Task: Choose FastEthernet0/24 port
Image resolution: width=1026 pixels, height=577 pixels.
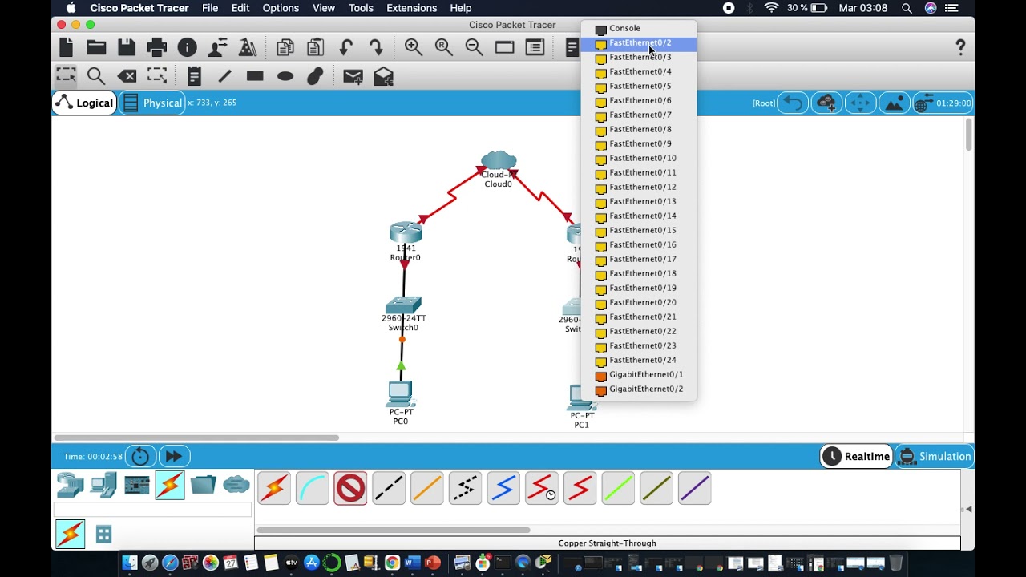Action: click(639, 360)
